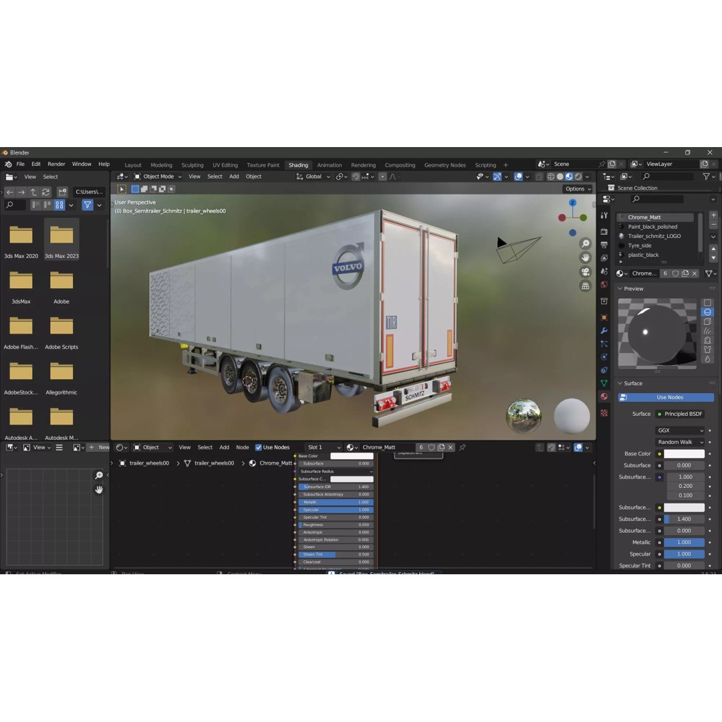The height and width of the screenshot is (722, 722).
Task: Open the Window menu
Action: [82, 164]
